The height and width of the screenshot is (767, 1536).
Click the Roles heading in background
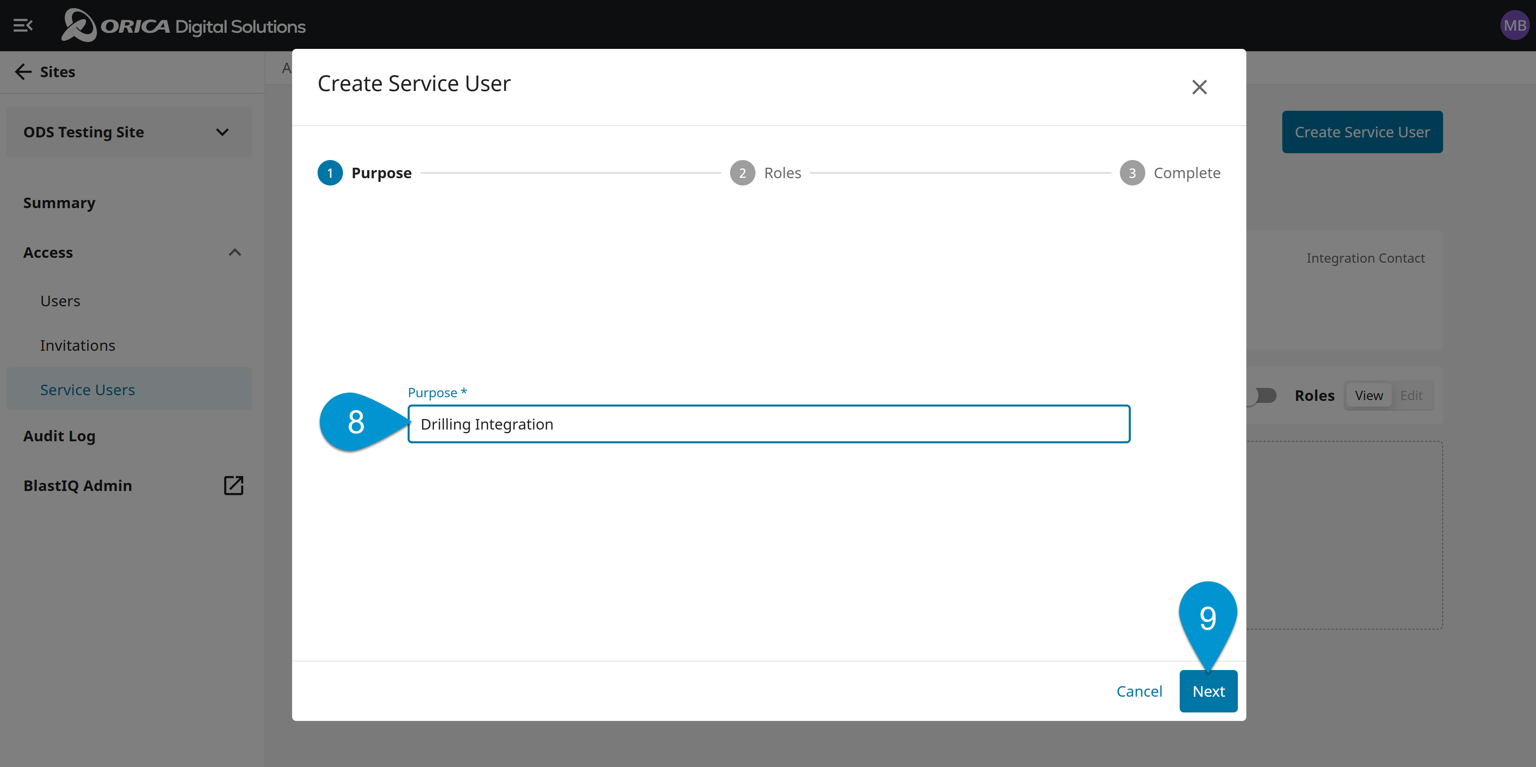(1314, 396)
